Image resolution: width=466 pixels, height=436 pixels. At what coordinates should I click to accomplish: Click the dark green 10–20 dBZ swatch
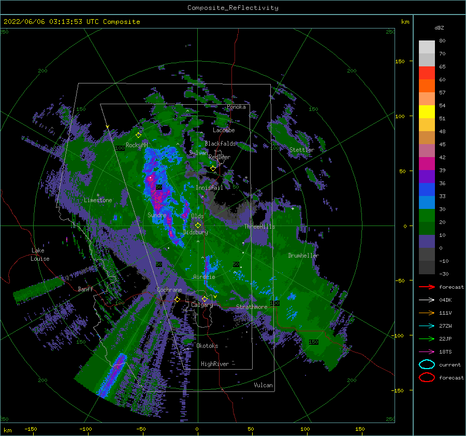(x=427, y=228)
